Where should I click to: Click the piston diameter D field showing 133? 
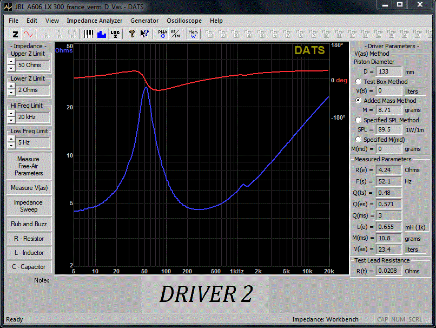(389, 71)
